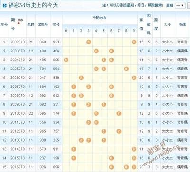This screenshot has height=172, width=190.
Task: Click ball 8 in row 2005070
Action: [x=126, y=69]
